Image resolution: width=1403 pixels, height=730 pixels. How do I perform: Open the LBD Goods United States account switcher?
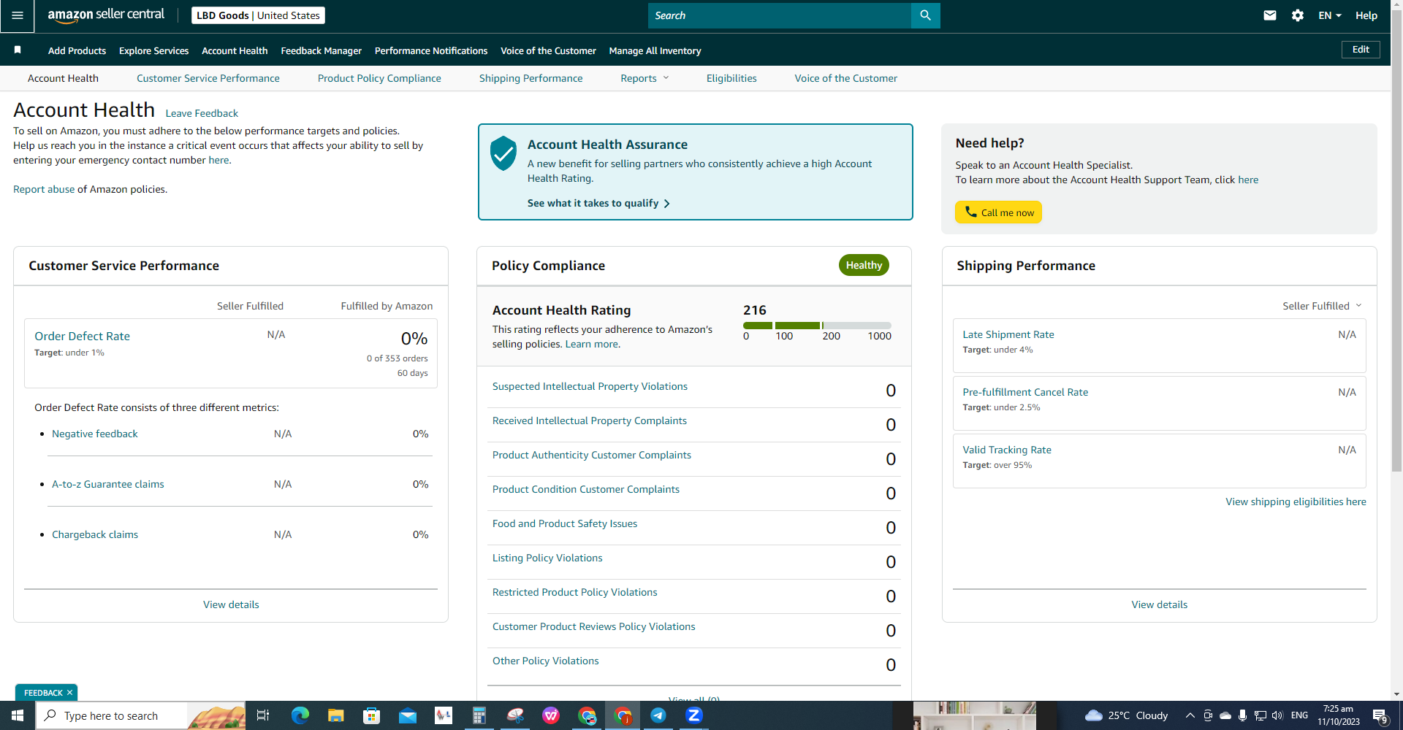258,15
